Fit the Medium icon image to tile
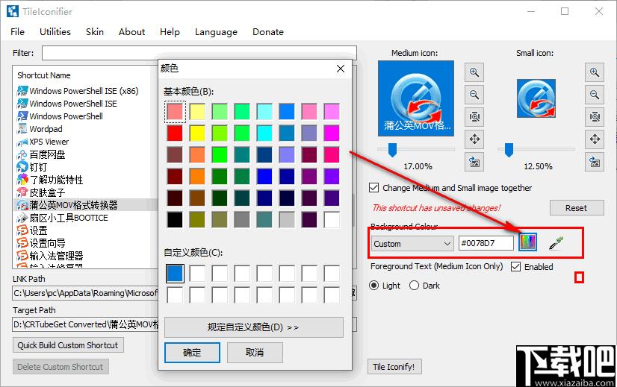617x387 pixels. click(x=474, y=116)
